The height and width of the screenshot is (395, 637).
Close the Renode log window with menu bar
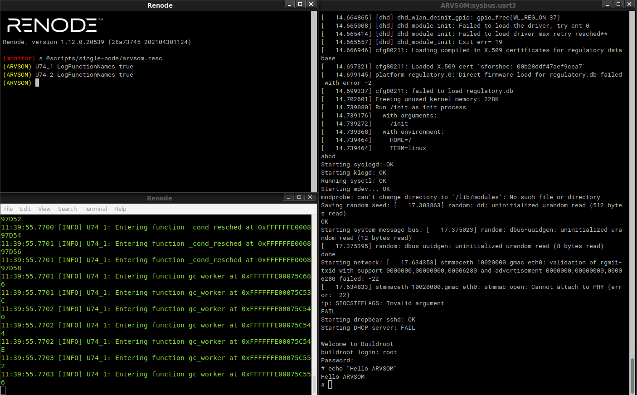pyautogui.click(x=310, y=197)
